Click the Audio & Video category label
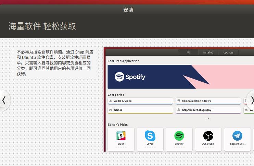254x166 pixels. coord(123,101)
